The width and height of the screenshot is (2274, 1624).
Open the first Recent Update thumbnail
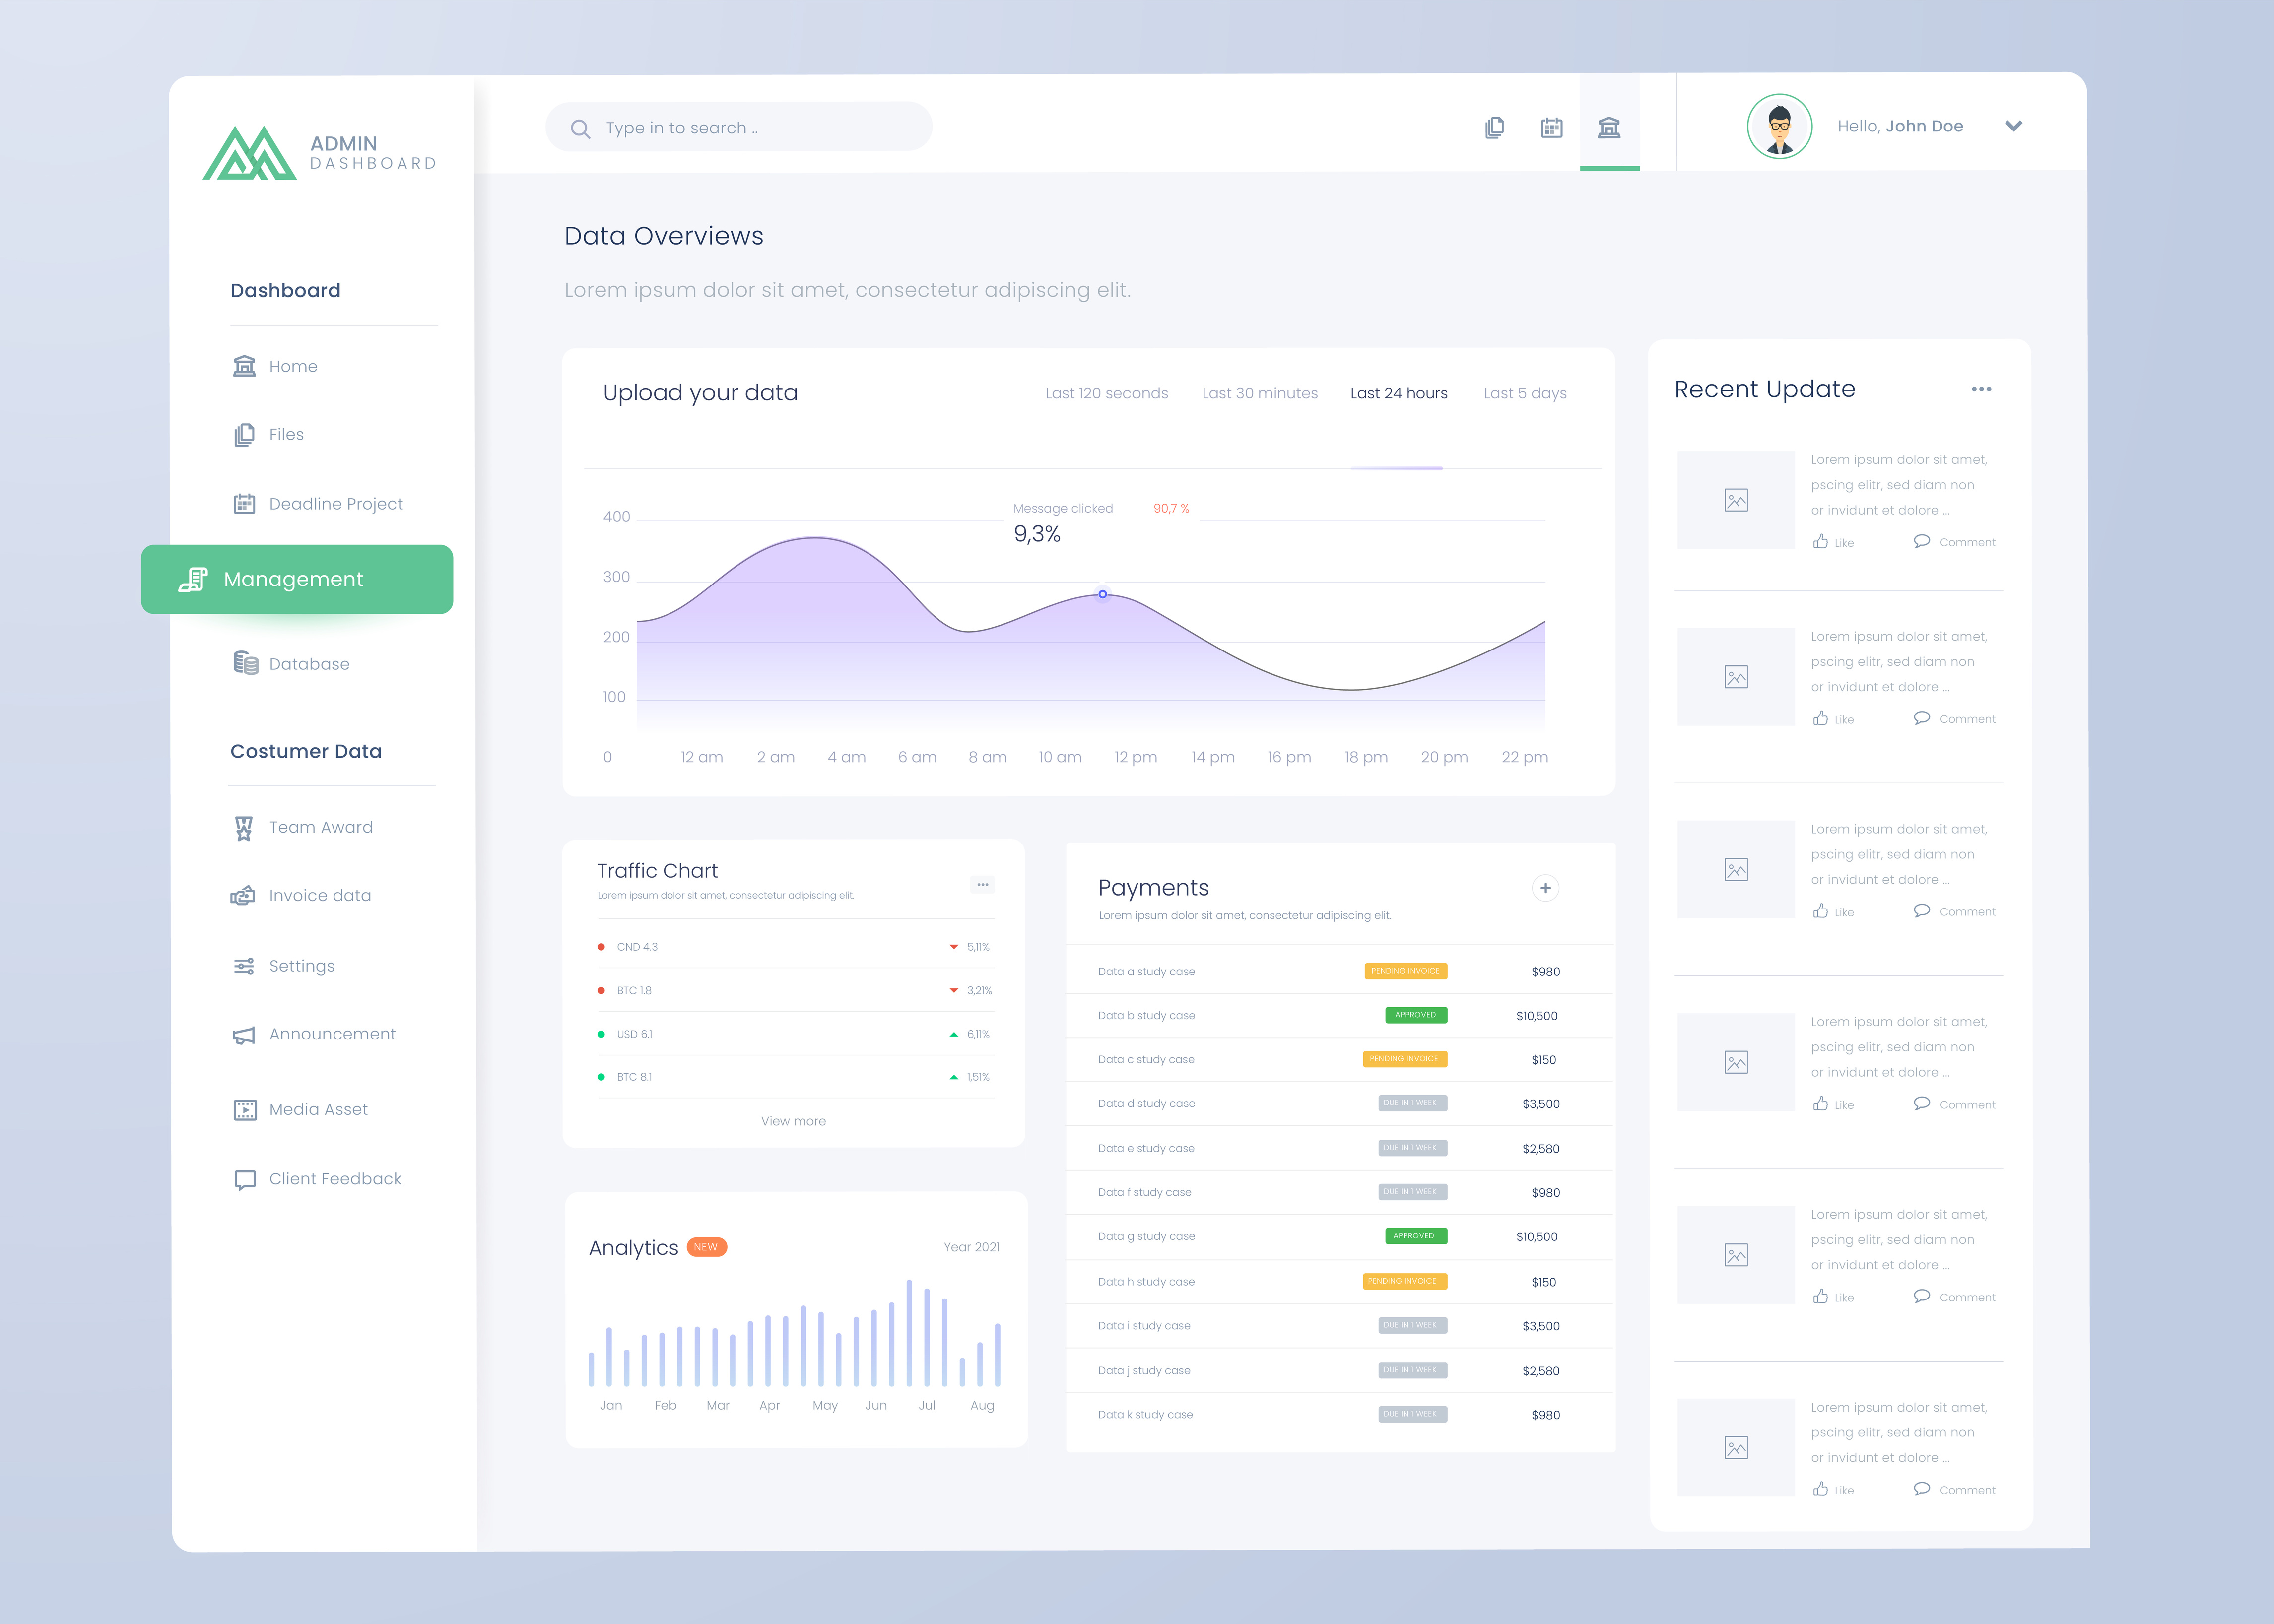coord(1735,500)
